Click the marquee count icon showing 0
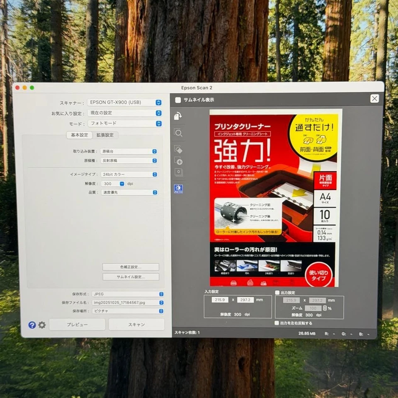The width and height of the screenshot is (398, 398). (179, 172)
